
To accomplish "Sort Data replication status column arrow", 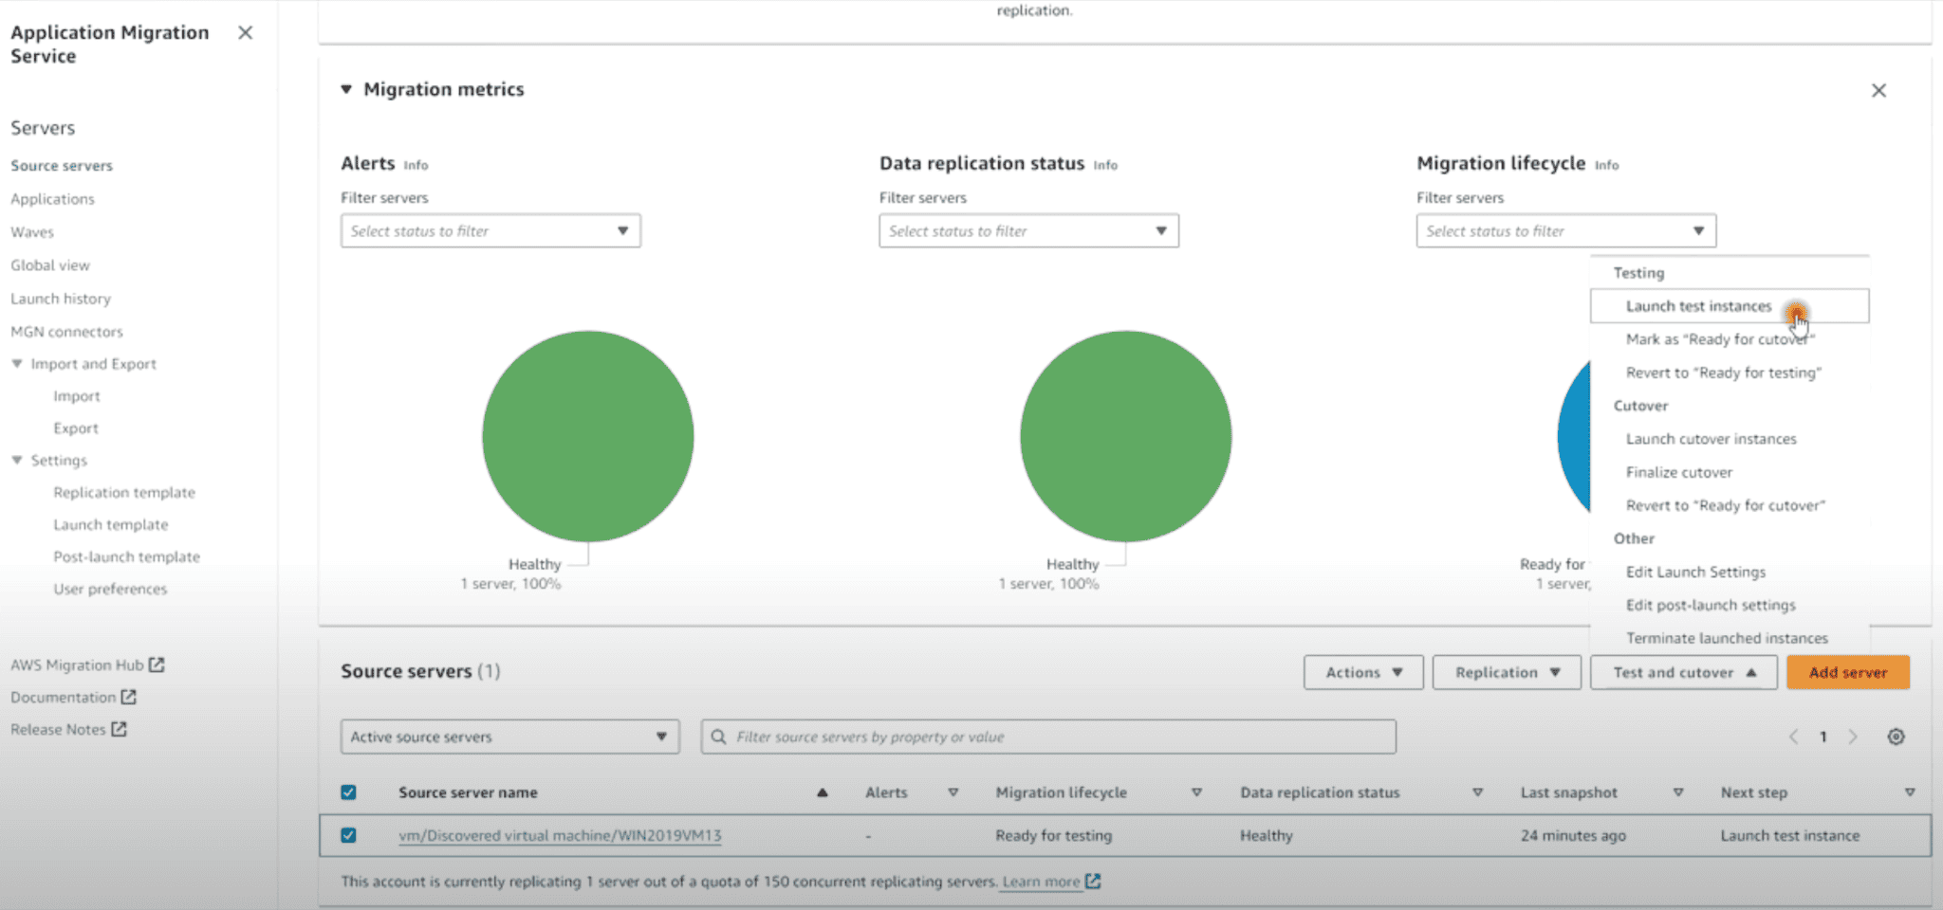I will 1477,792.
